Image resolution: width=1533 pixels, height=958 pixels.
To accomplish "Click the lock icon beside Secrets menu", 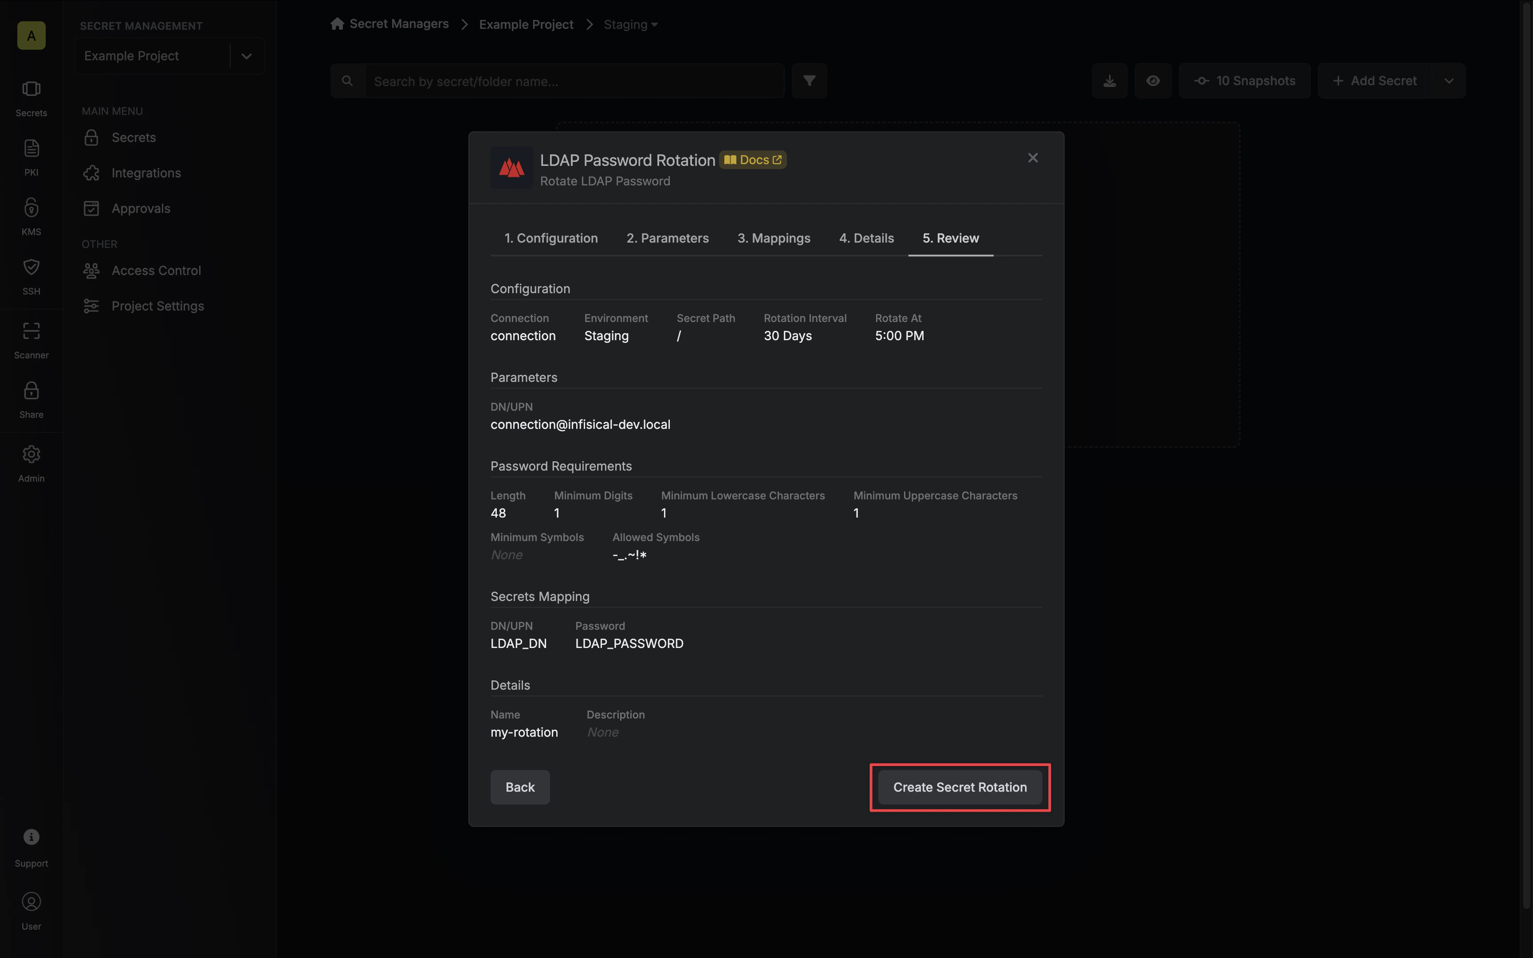I will 91,137.
